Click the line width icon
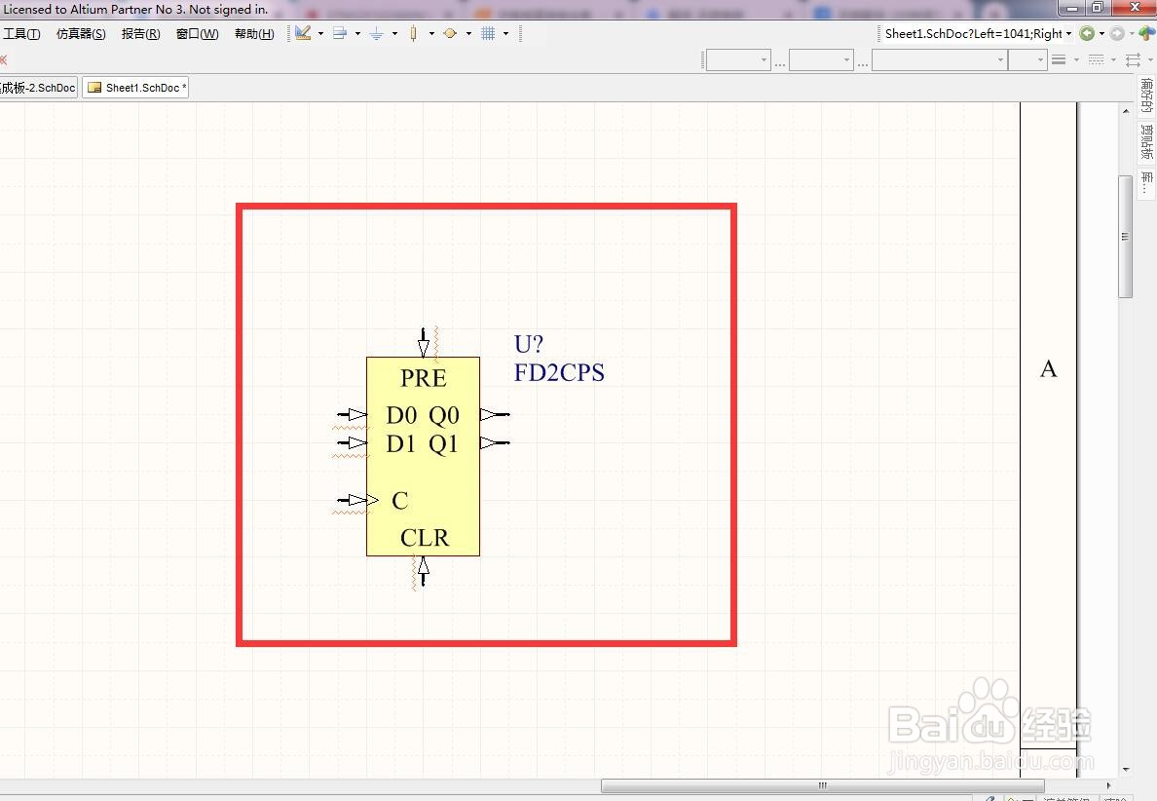The image size is (1157, 801). click(x=1059, y=59)
